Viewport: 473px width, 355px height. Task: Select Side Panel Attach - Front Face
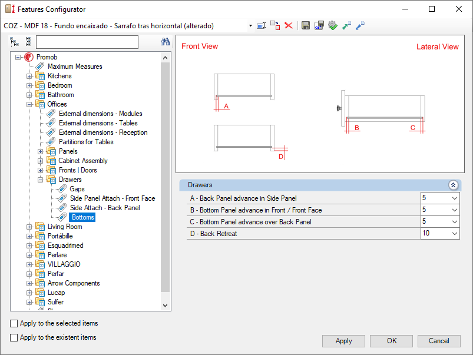pos(113,198)
